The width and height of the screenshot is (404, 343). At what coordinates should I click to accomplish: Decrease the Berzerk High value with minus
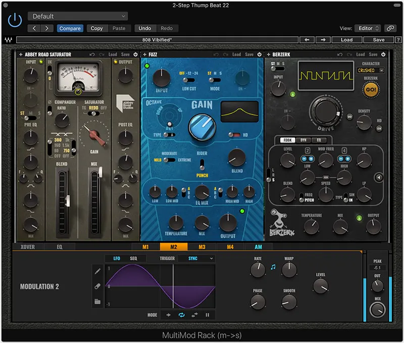341,159
